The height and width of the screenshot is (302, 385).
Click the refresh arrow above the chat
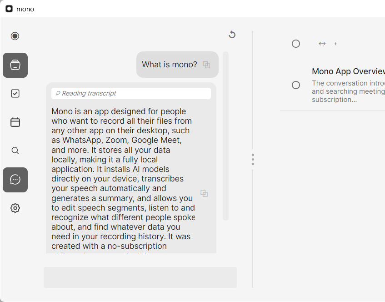(x=232, y=35)
